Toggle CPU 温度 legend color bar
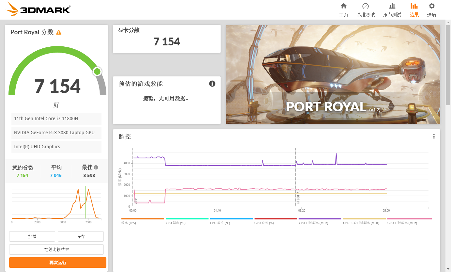 187,218
